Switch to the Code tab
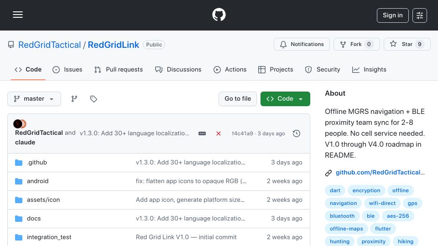438x246 pixels. (x=28, y=69)
